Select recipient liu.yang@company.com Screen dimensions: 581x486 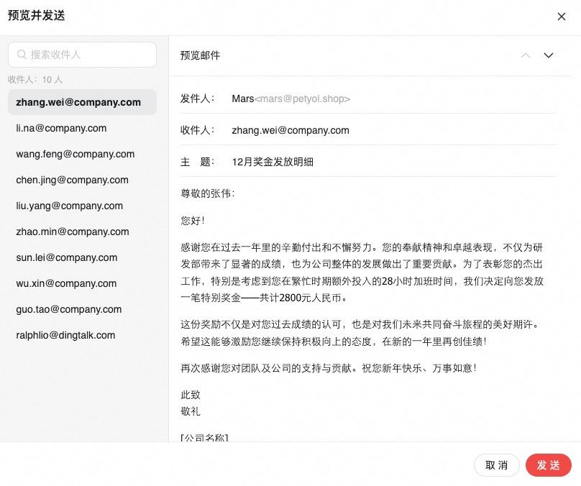click(69, 206)
